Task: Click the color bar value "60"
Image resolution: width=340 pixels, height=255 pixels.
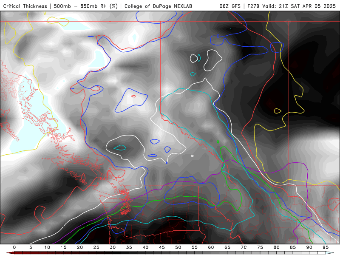Action: 211,247
